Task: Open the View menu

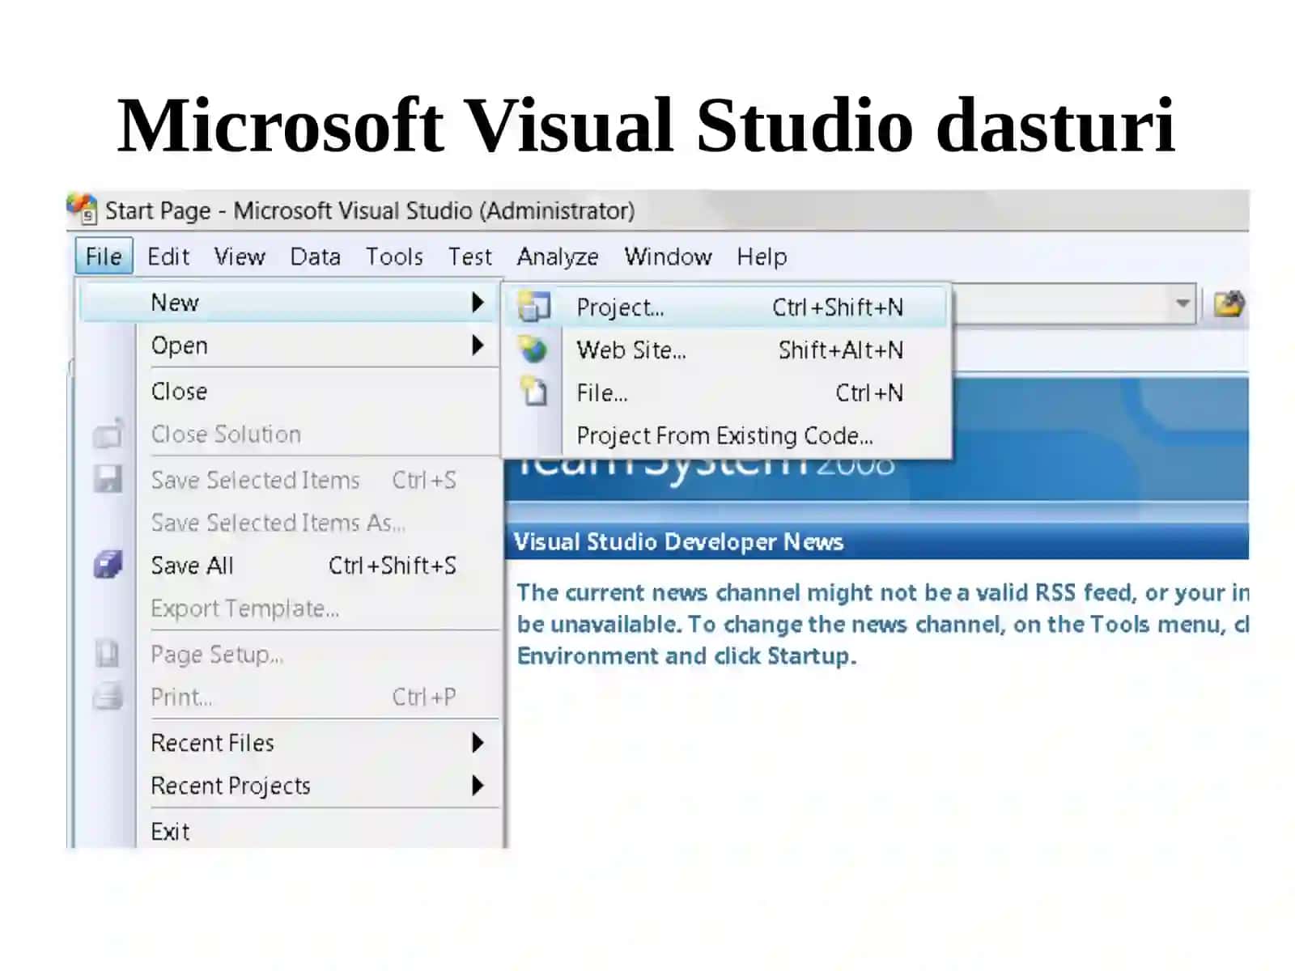Action: pyautogui.click(x=240, y=257)
